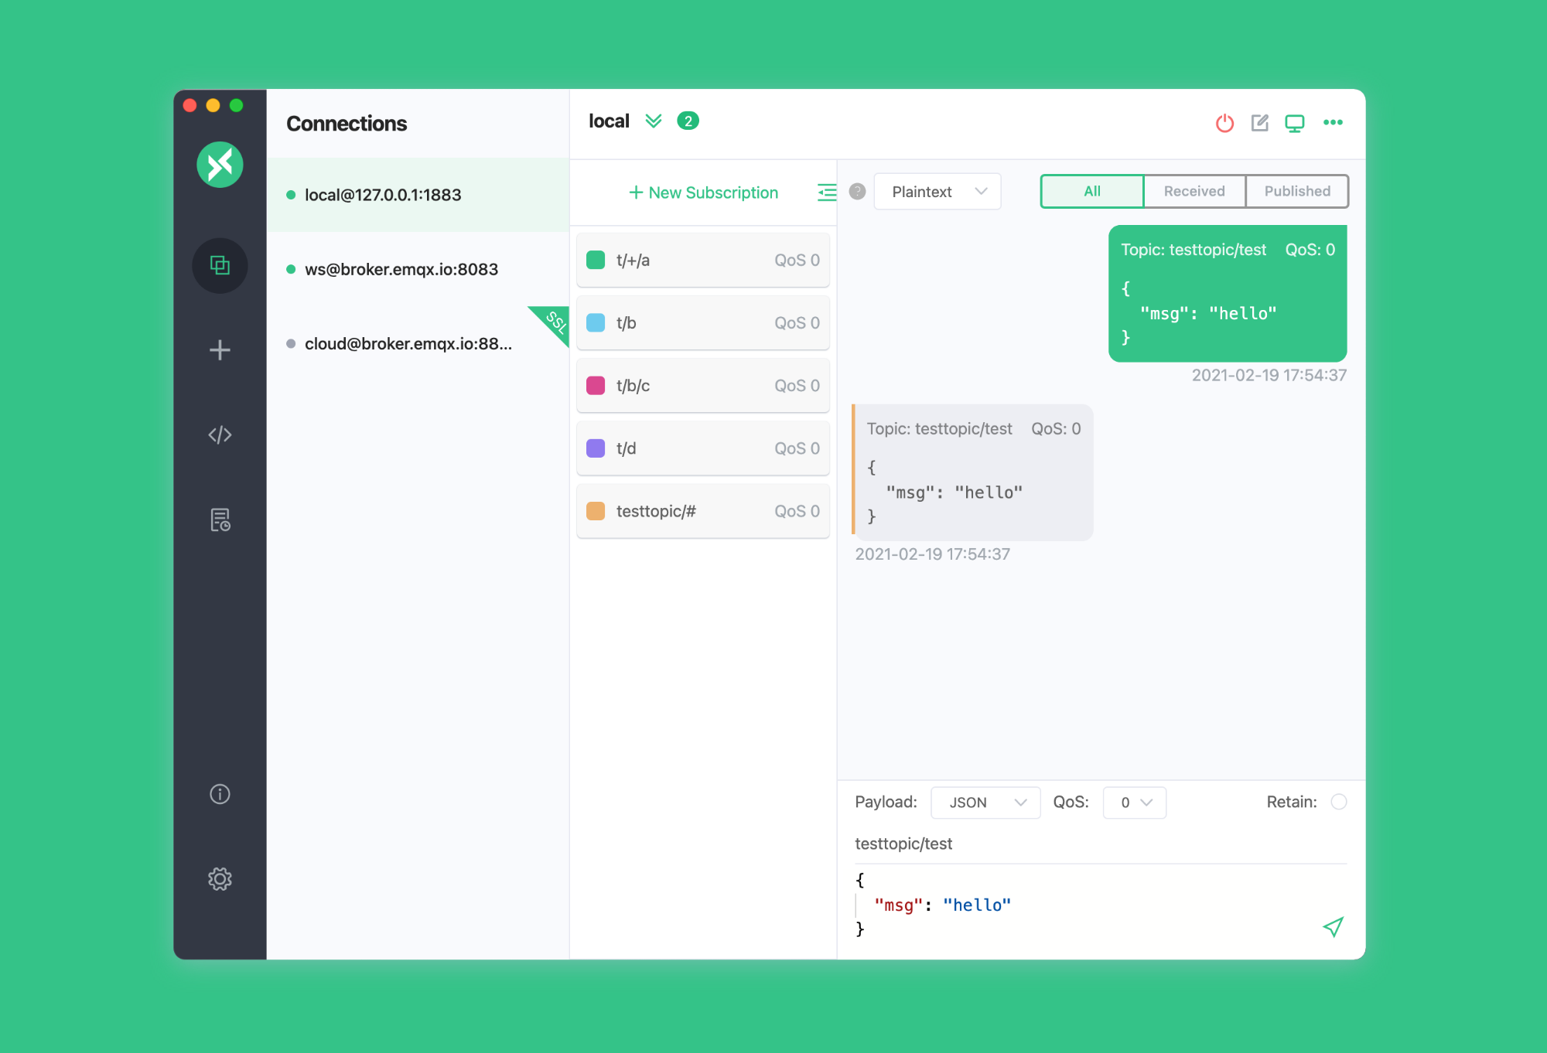
Task: Click the MQTTX logo icon
Action: (x=220, y=165)
